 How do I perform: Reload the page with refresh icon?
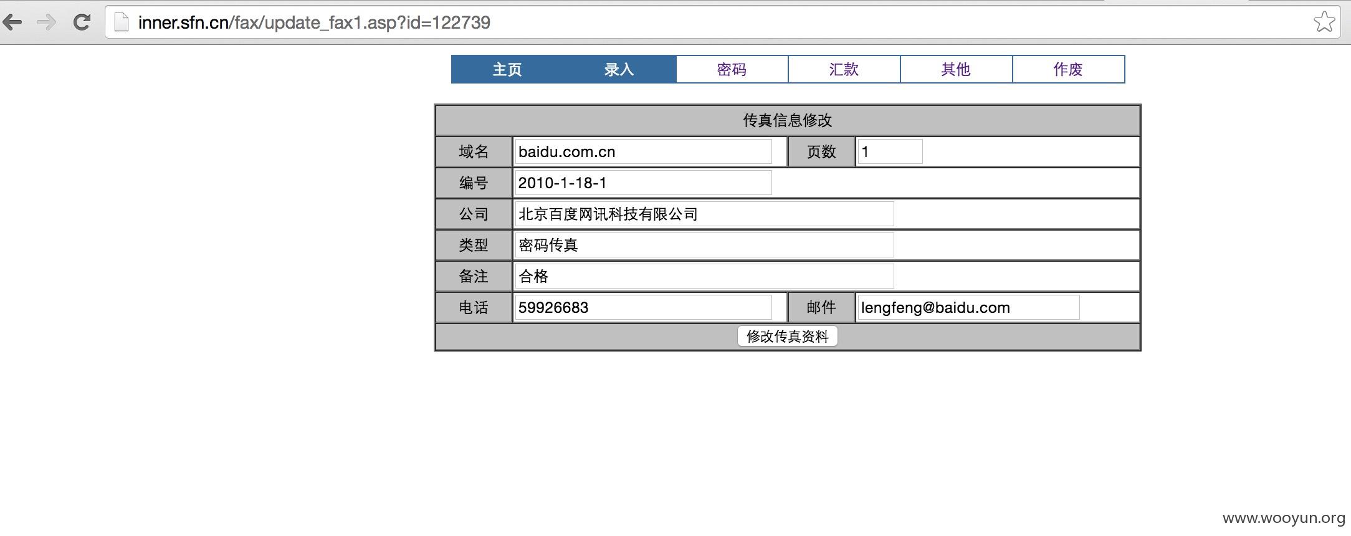click(x=82, y=23)
